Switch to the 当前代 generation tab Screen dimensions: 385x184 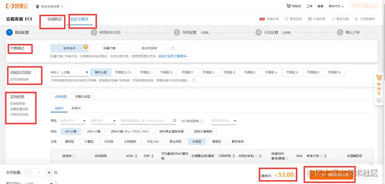[59, 108]
